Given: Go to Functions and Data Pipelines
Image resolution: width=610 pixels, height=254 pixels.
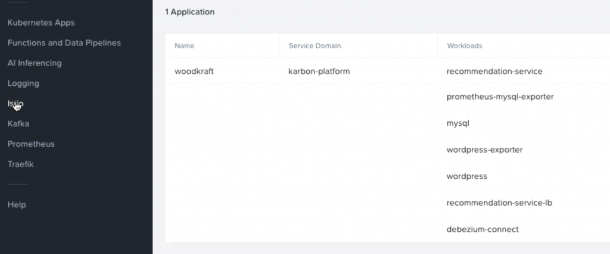Looking at the screenshot, I should (x=64, y=43).
